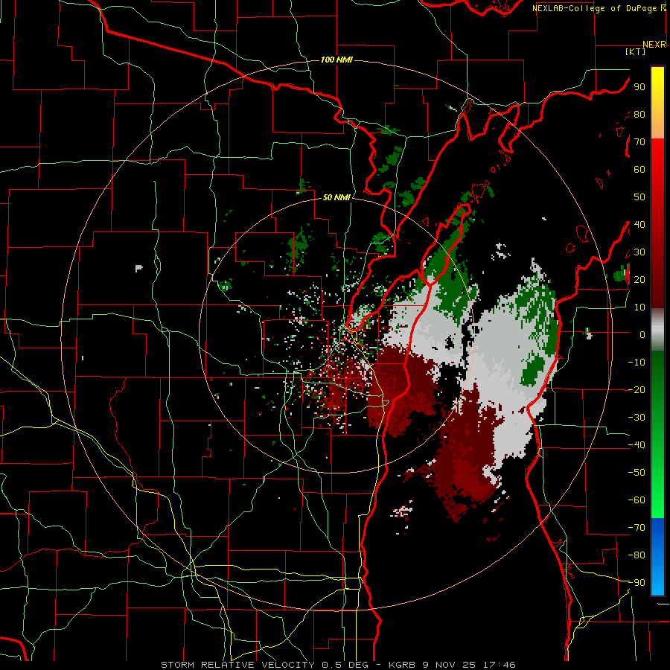Image resolution: width=670 pixels, height=670 pixels.
Task: Click the positive 70 knot scale value
Action: (x=639, y=142)
